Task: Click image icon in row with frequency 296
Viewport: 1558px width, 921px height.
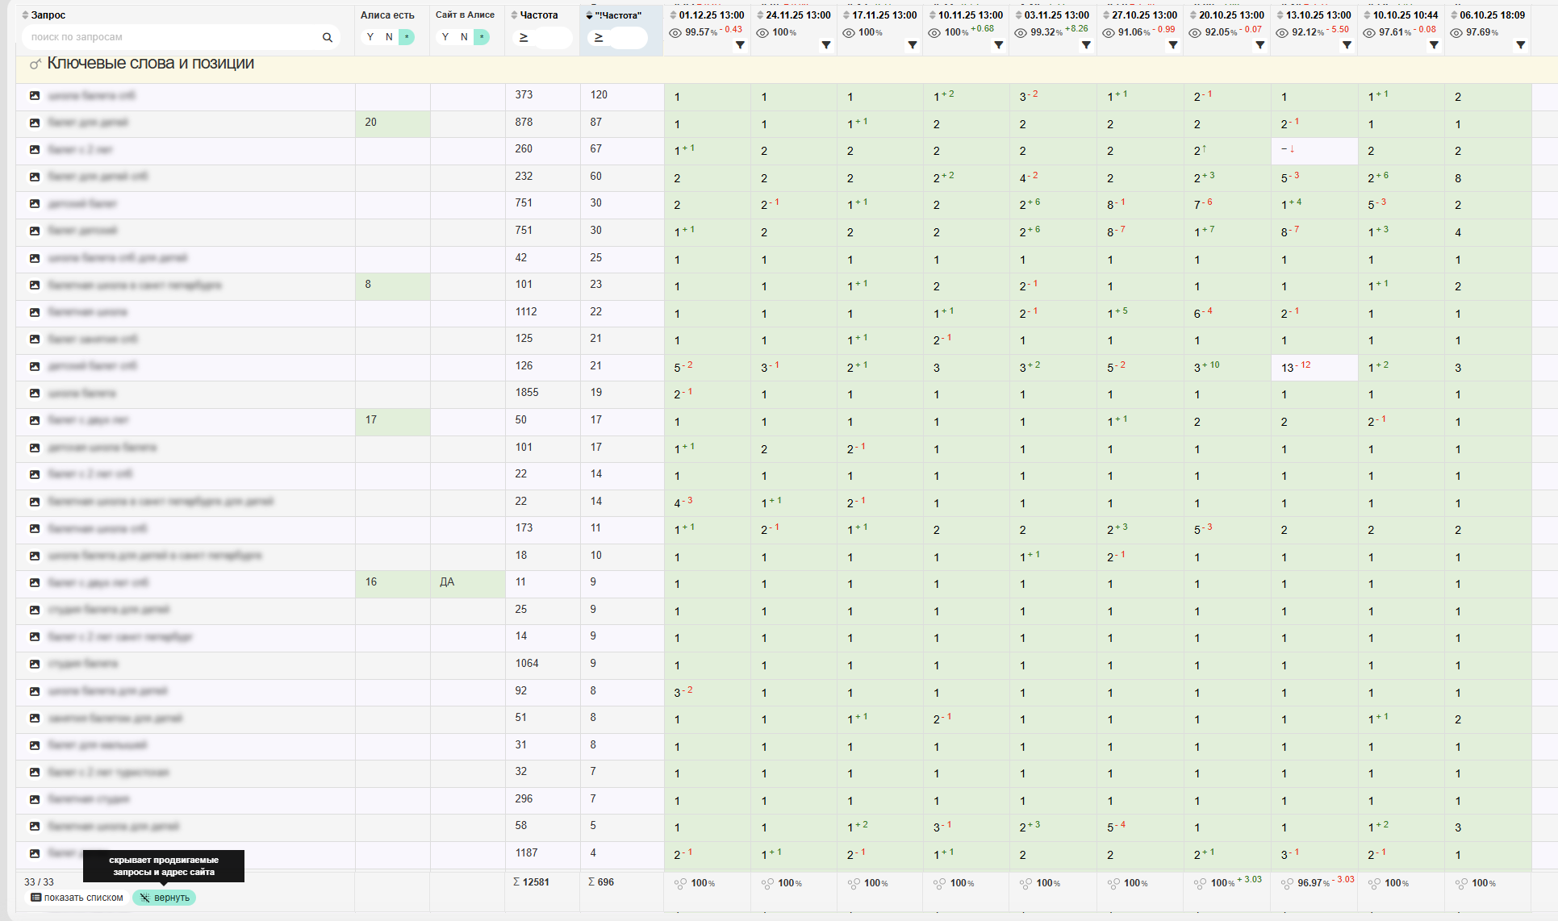Action: [x=35, y=799]
